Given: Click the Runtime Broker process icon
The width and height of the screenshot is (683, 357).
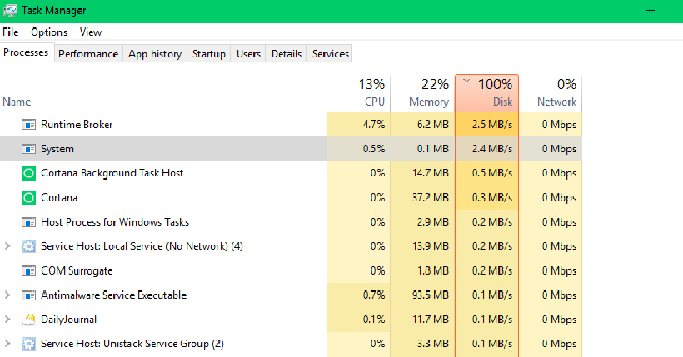Looking at the screenshot, I should pos(29,125).
